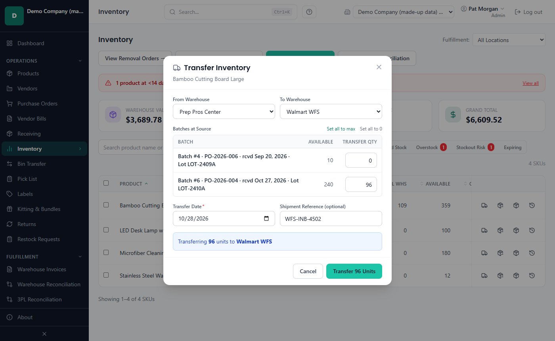Check the Microfiber Cleaning row checkbox

(106, 252)
